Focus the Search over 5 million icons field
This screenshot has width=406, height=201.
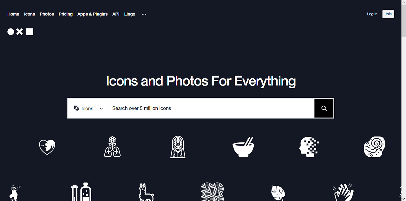(211, 108)
